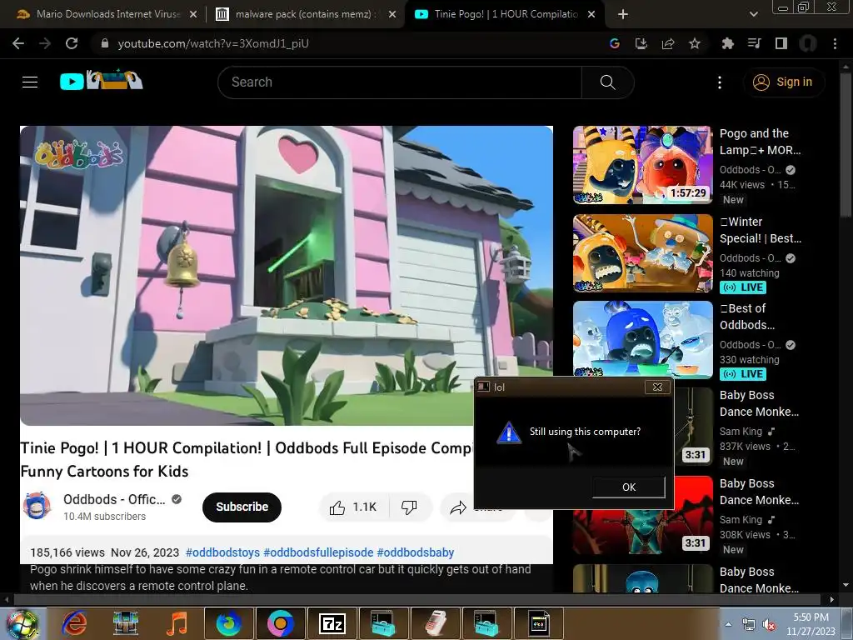Open a new browser tab

(623, 14)
